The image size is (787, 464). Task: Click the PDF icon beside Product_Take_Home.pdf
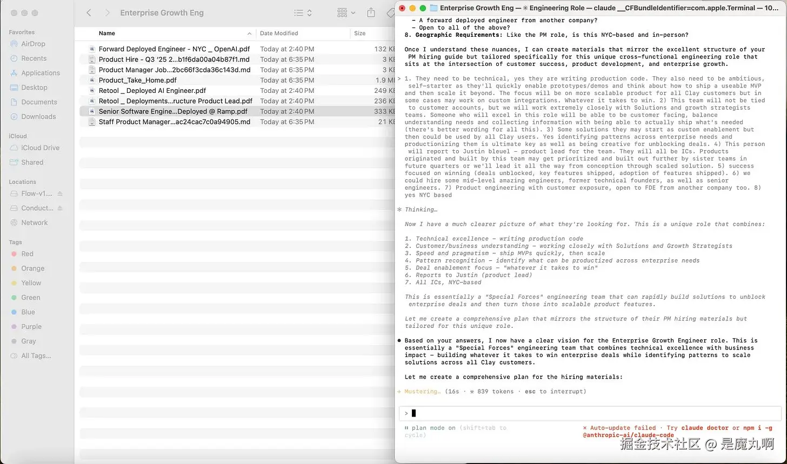pyautogui.click(x=92, y=80)
